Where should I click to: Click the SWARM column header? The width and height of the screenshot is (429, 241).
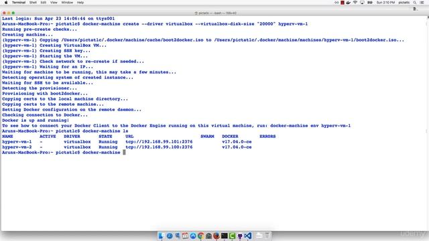pyautogui.click(x=207, y=137)
